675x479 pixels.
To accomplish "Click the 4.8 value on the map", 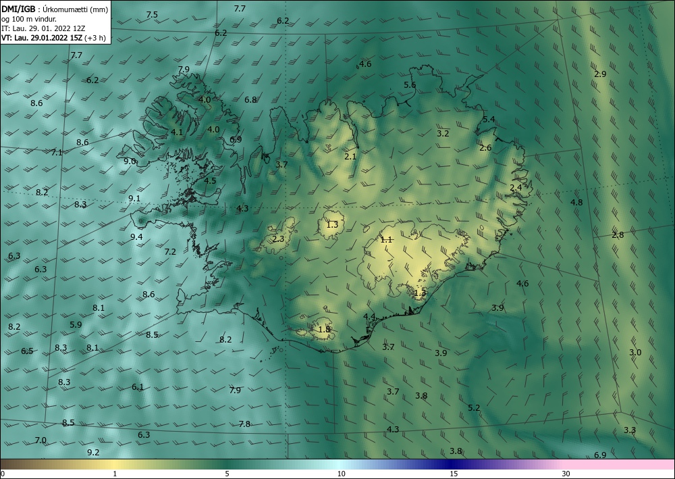I will coord(576,203).
